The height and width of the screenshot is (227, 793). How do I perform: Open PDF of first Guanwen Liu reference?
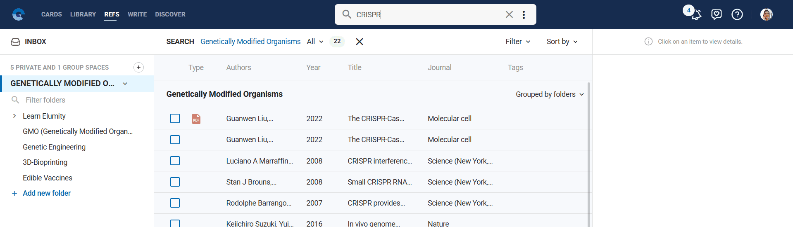pyautogui.click(x=196, y=119)
